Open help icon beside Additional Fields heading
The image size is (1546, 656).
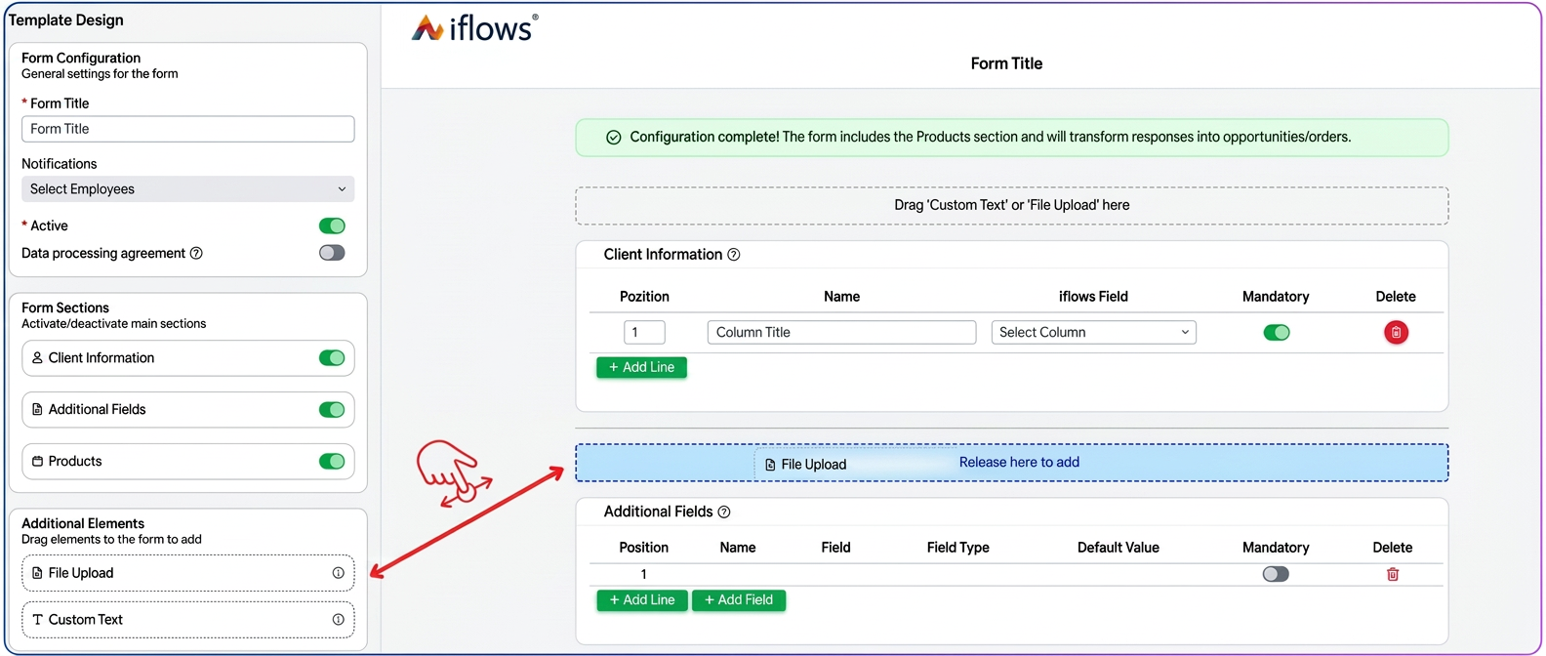pos(724,512)
